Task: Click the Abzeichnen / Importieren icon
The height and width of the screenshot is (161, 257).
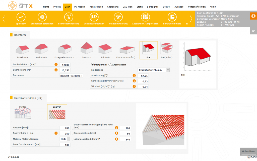Action: (145, 17)
